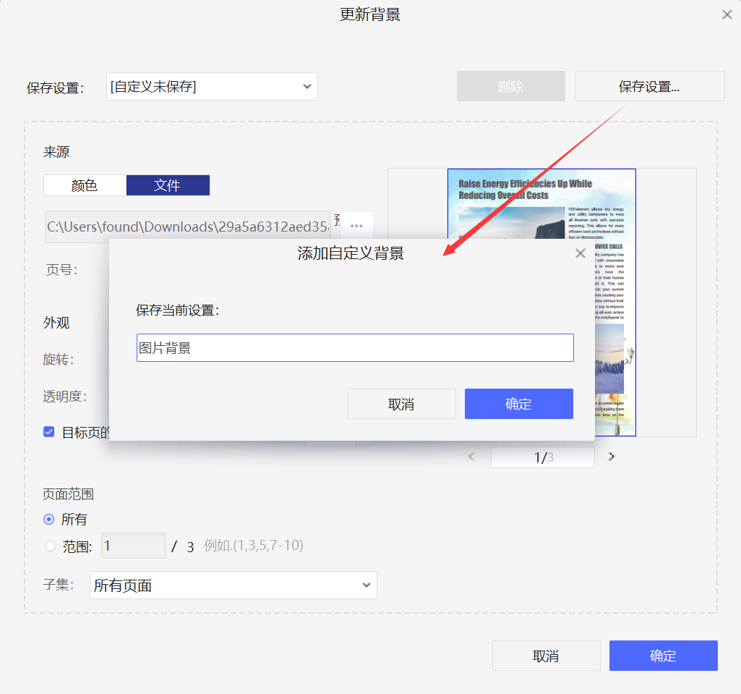This screenshot has width=741, height=694.
Task: Close the 更新背景 window
Action: (x=727, y=14)
